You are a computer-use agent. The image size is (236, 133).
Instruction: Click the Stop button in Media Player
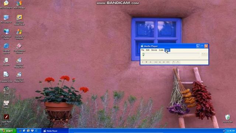click(x=146, y=62)
